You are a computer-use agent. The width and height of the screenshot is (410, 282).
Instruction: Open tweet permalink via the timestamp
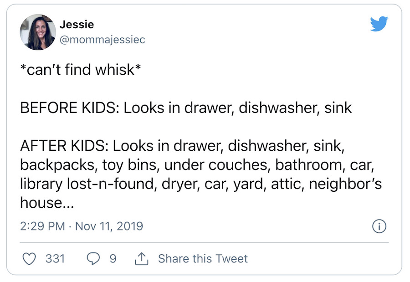(x=82, y=226)
